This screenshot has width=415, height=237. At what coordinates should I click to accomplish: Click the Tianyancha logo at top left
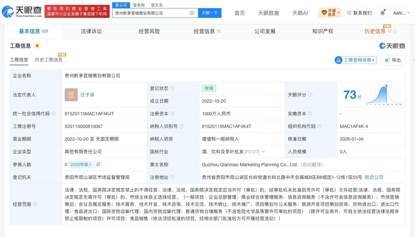pos(21,12)
